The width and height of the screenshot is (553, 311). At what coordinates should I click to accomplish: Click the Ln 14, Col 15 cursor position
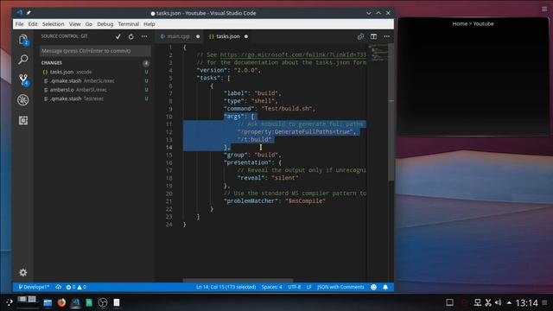click(x=226, y=287)
